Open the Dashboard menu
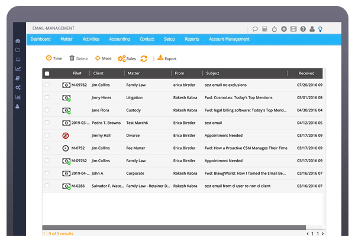 pos(40,39)
